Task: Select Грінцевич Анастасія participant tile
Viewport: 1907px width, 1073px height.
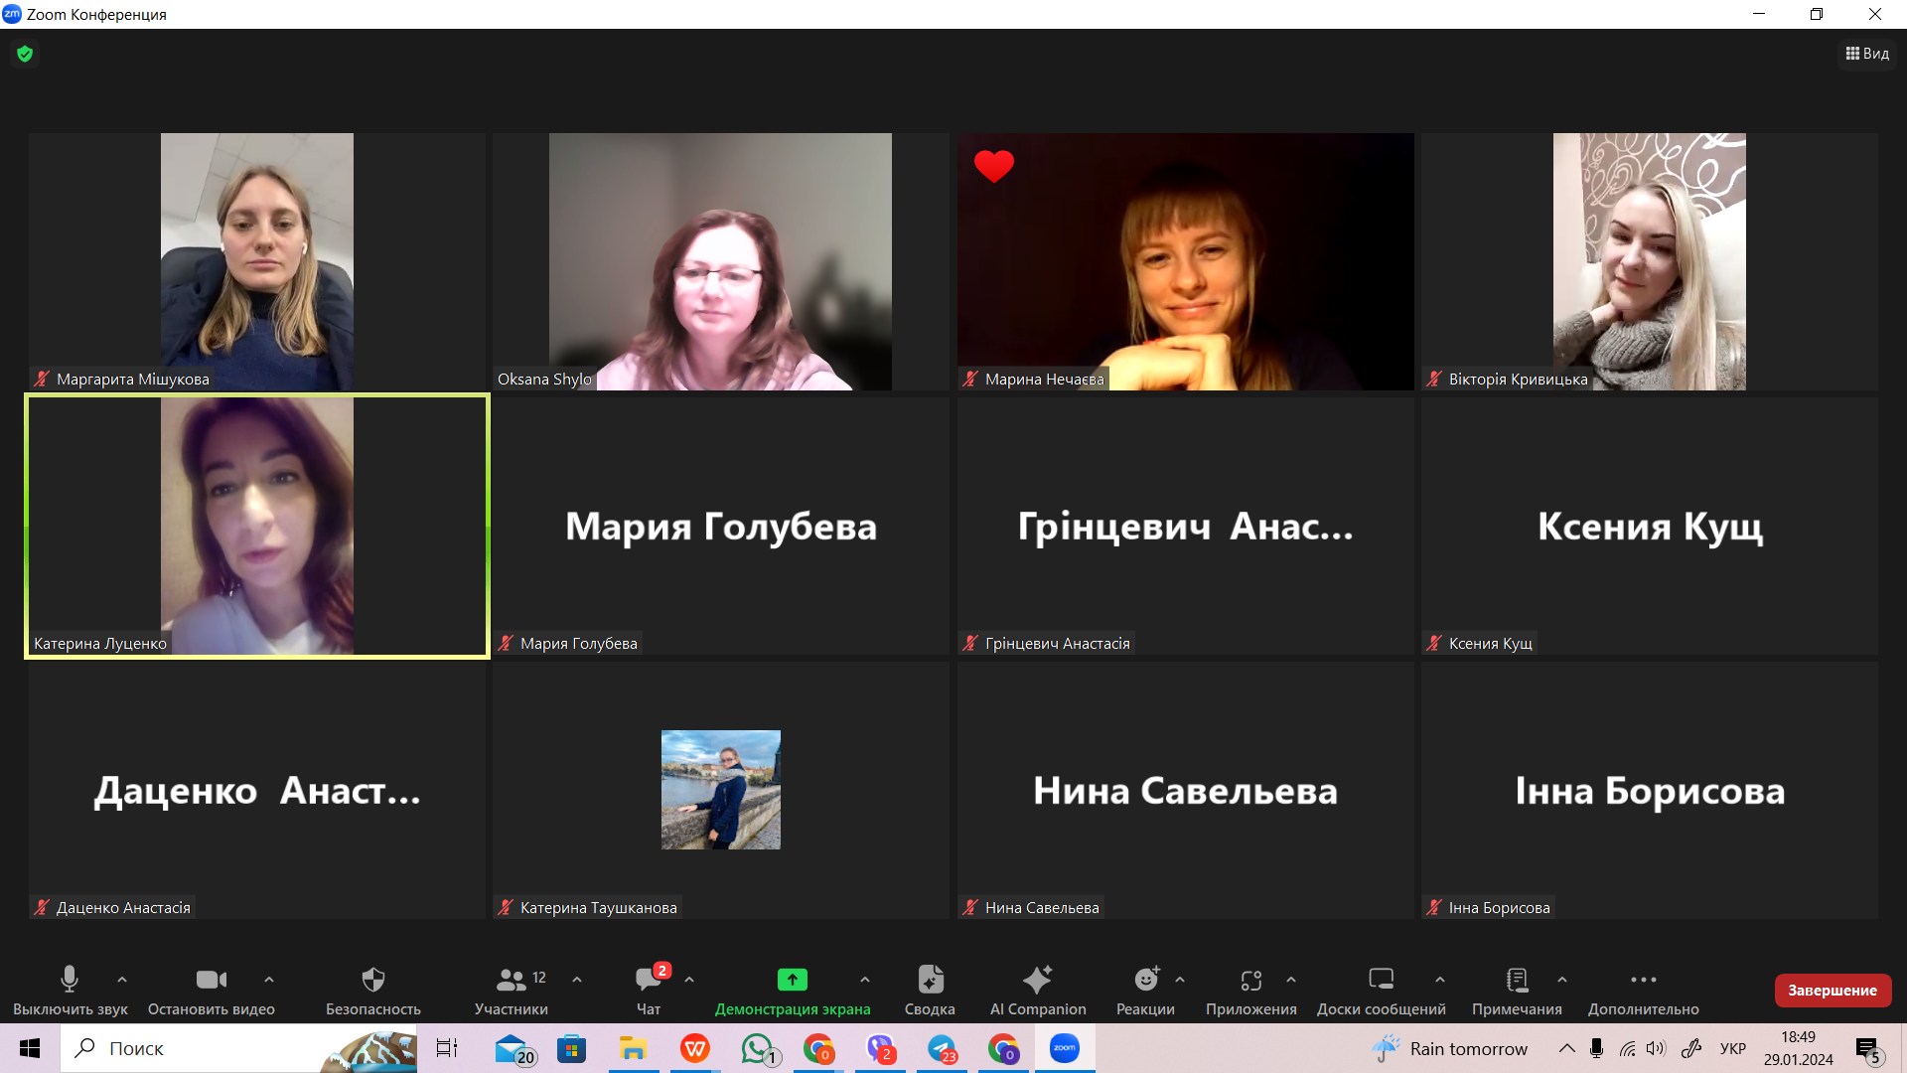Action: (1186, 526)
